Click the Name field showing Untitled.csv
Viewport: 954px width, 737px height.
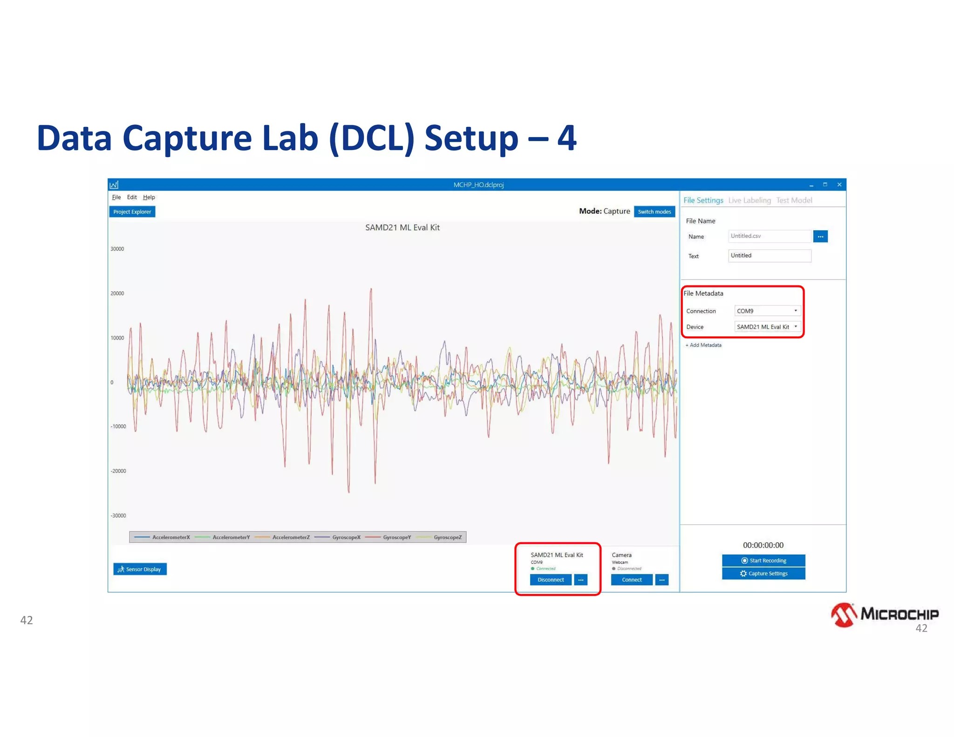(770, 236)
